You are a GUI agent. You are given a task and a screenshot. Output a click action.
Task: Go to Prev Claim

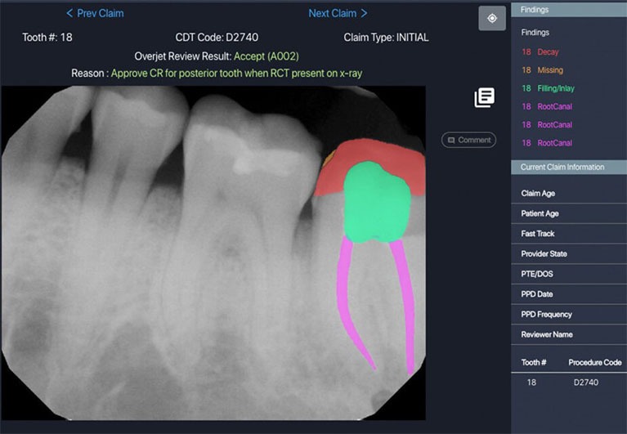(95, 13)
